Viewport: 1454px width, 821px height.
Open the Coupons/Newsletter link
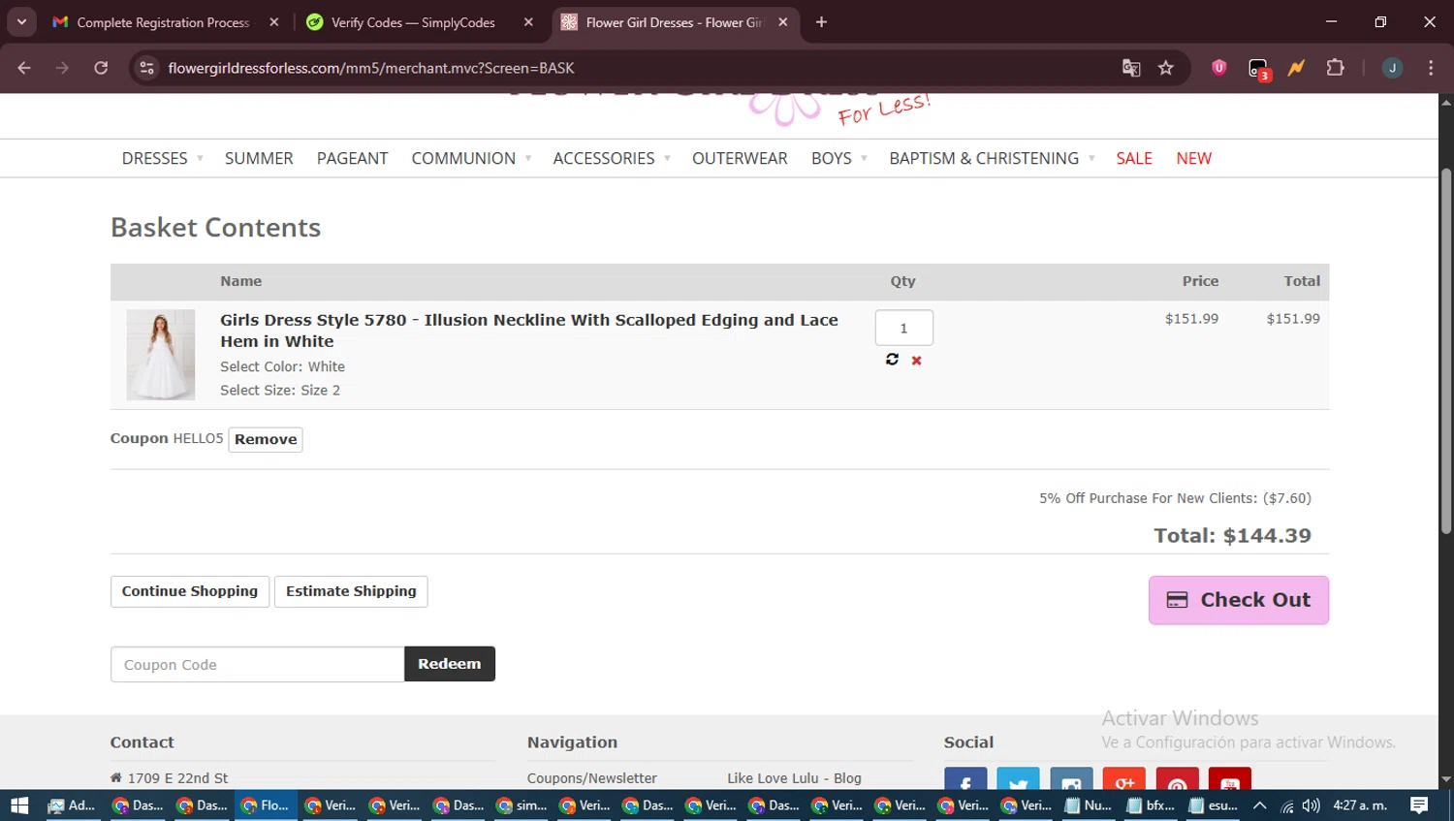592,778
